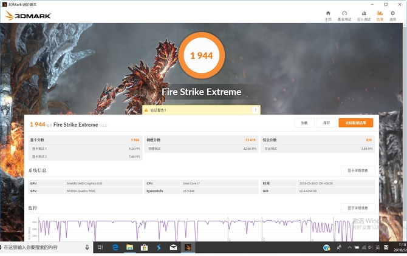Expand monitoring details (显示详细信息)

tap(357, 207)
